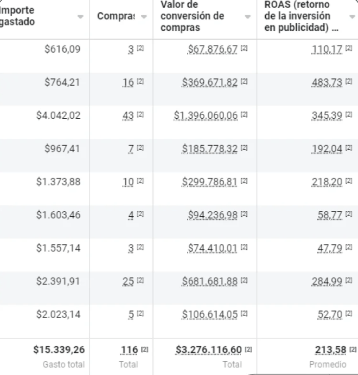This screenshot has height=375, width=358.
Task: Click the total conversion value $3.276.116,60
Action: tap(209, 350)
